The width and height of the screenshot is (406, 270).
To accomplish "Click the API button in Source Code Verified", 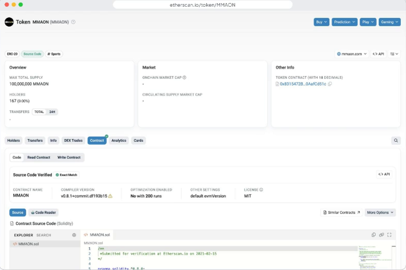I will coord(384,175).
